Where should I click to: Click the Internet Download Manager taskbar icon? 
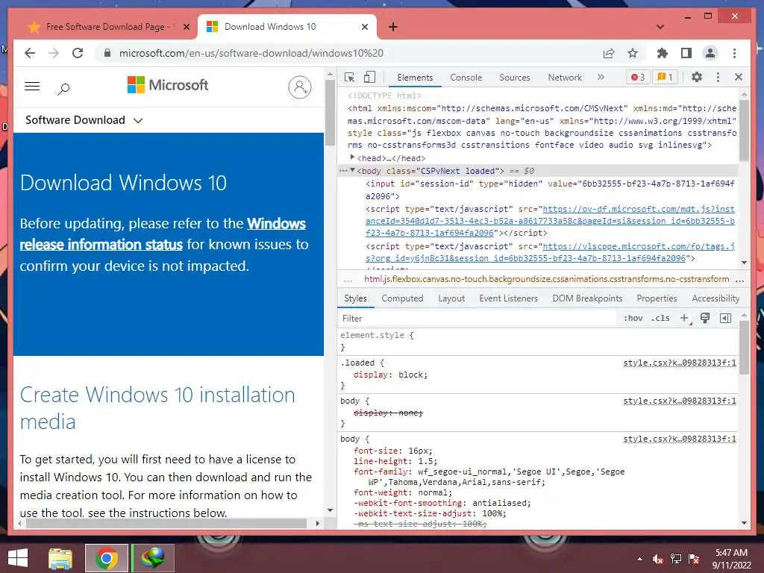click(152, 558)
